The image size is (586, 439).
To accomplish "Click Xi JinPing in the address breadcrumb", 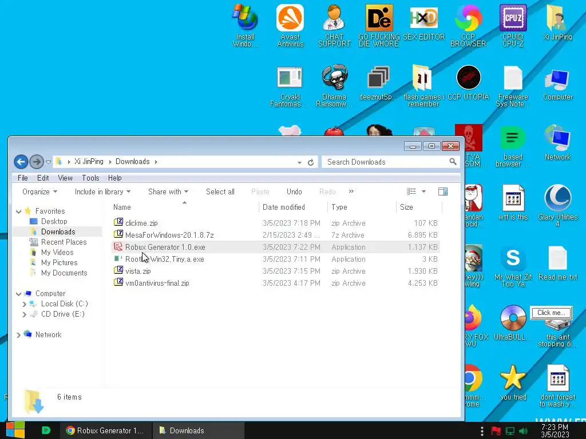I will coord(89,162).
